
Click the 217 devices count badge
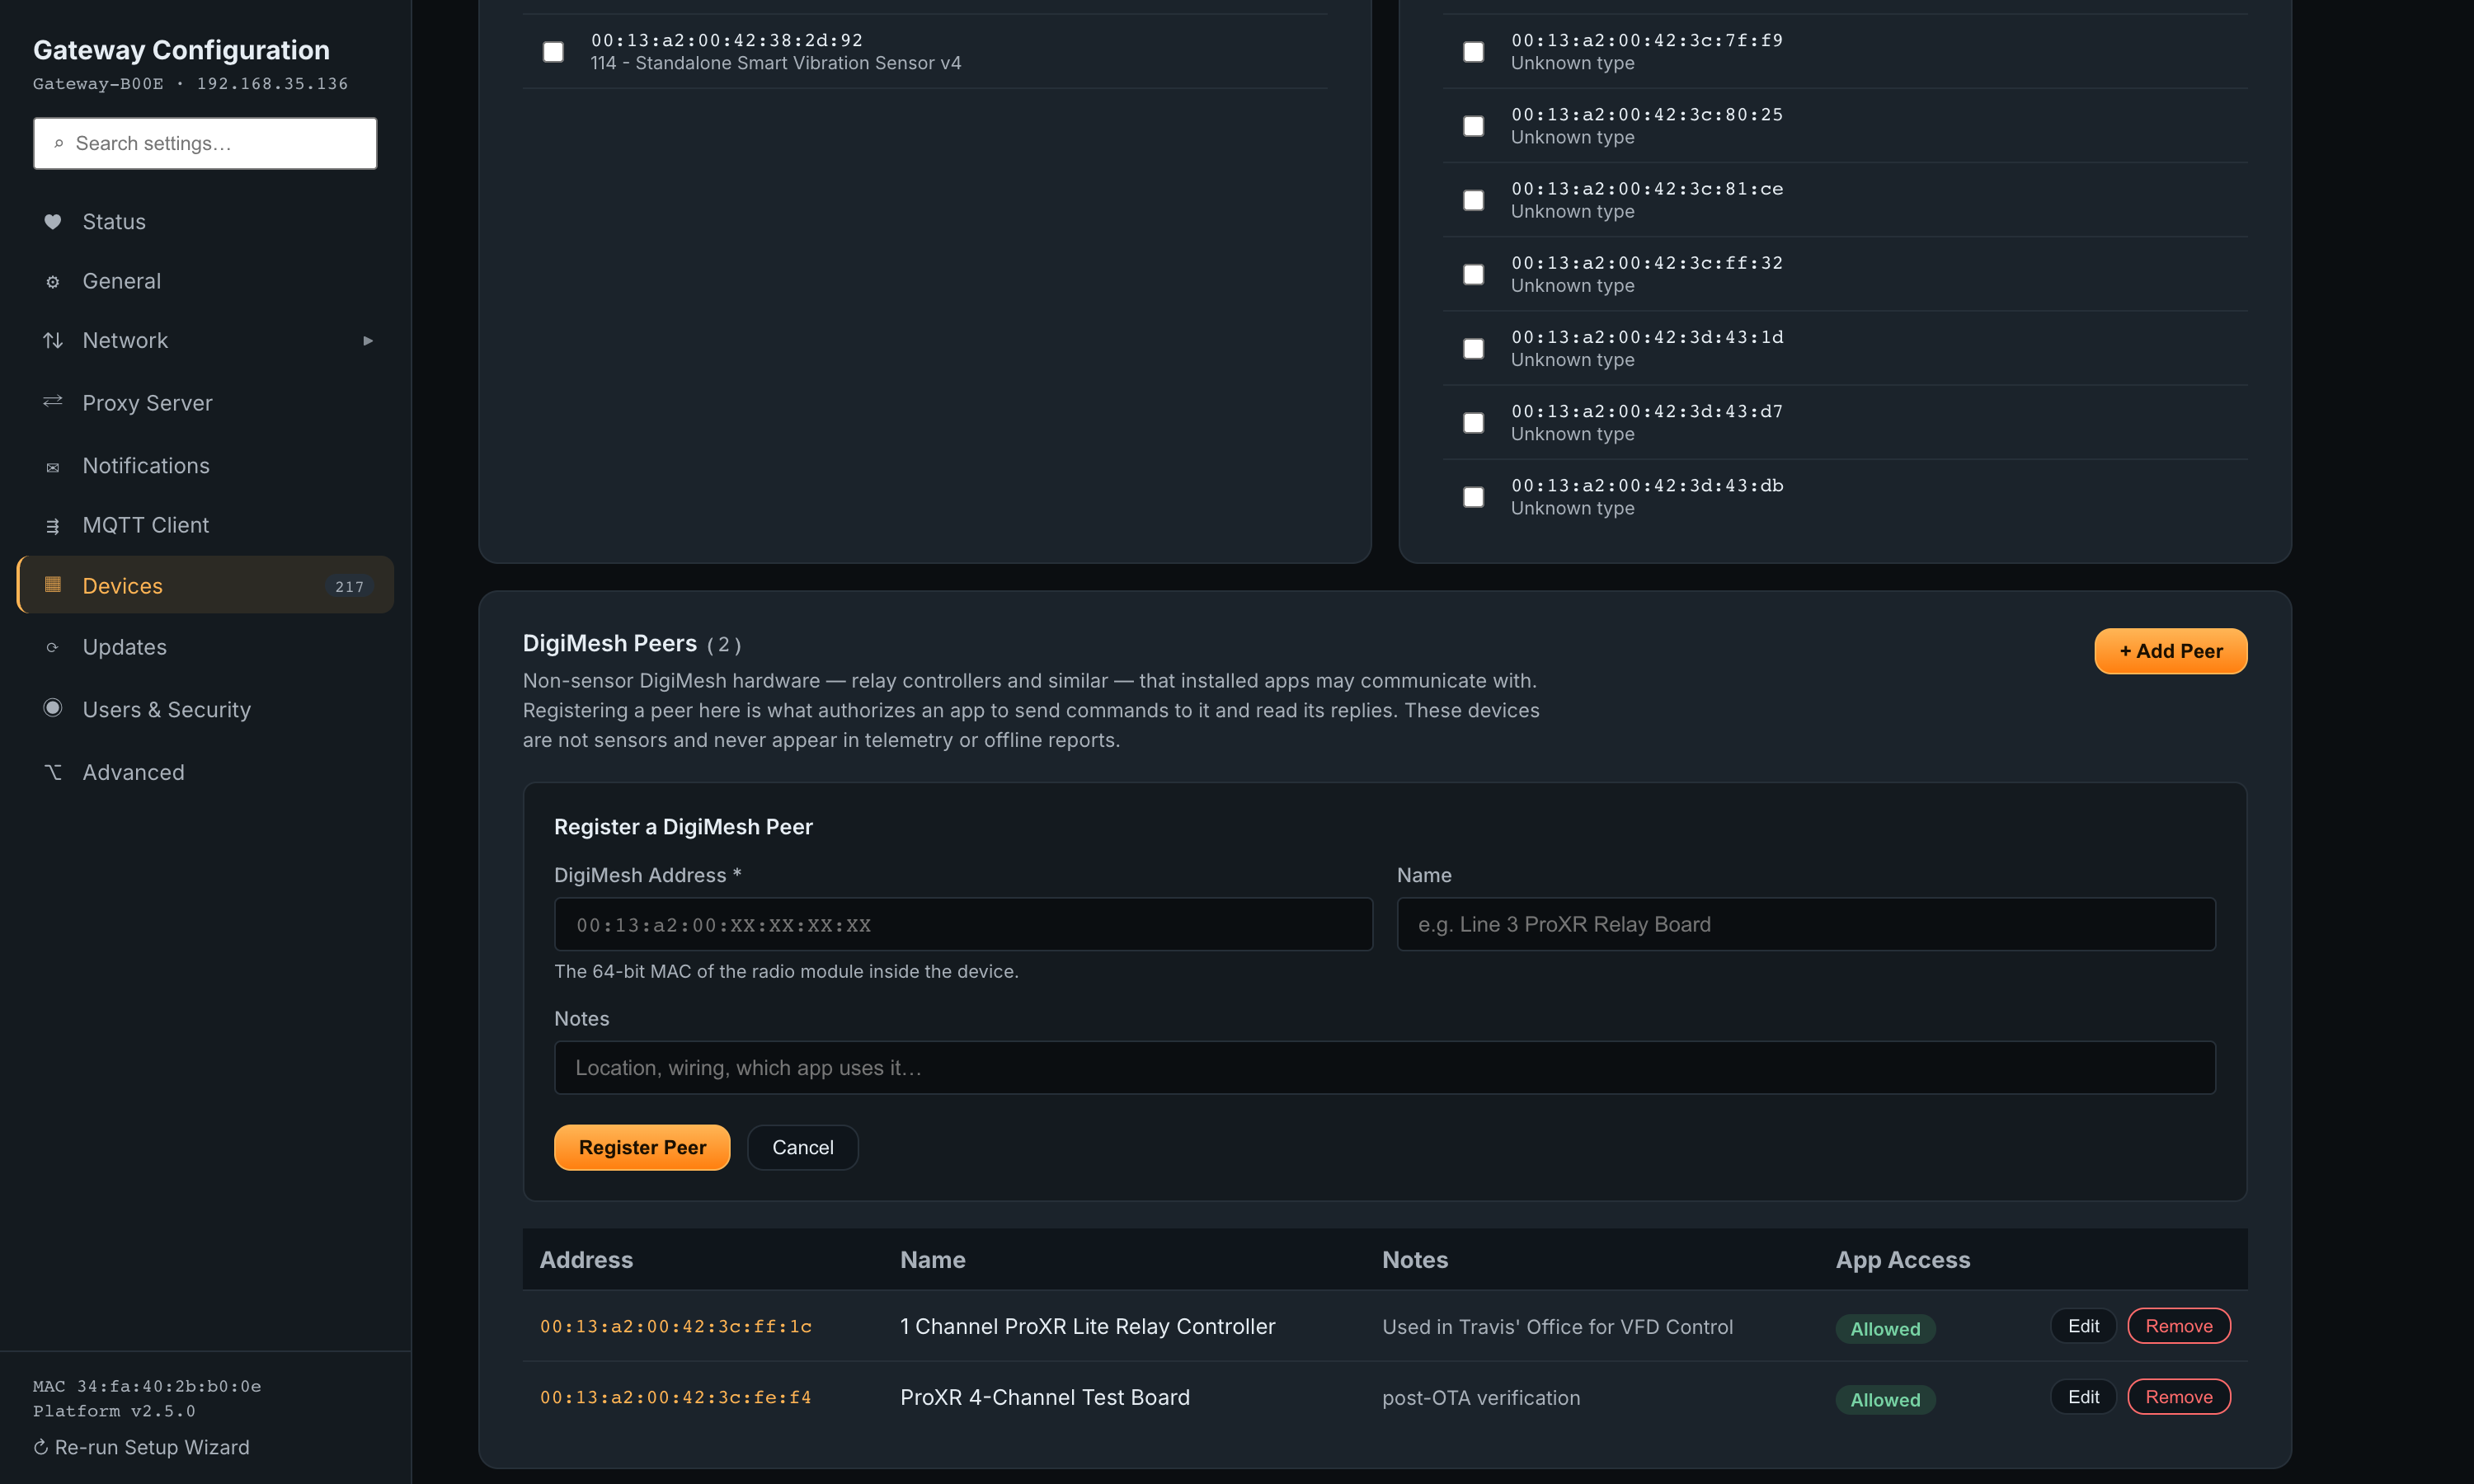pyautogui.click(x=349, y=586)
